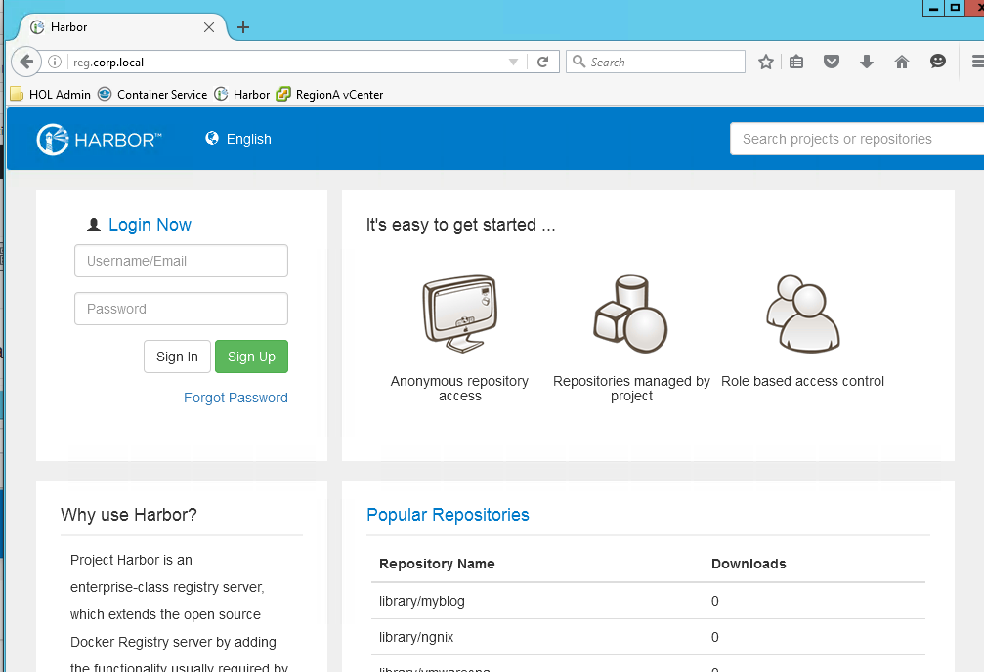Screen dimensions: 984x672
Task: Select the library/ngnix repository row
Action: (648, 637)
